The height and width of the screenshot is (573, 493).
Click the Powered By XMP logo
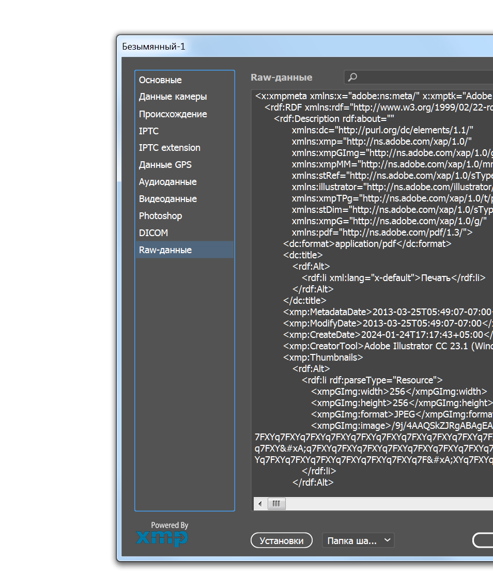pos(162,534)
